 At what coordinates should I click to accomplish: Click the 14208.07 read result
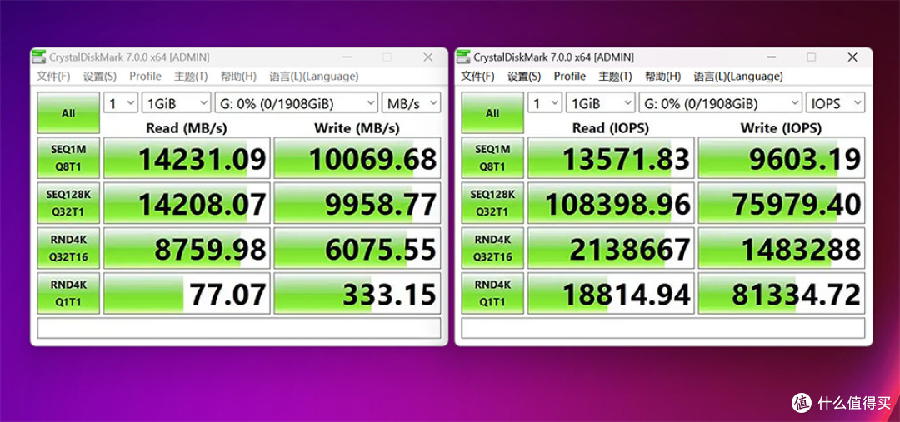pos(187,203)
